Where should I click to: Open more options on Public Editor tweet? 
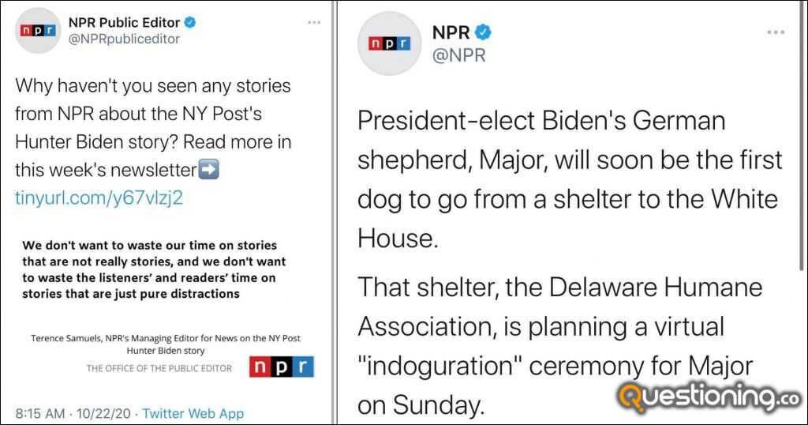coord(314,23)
